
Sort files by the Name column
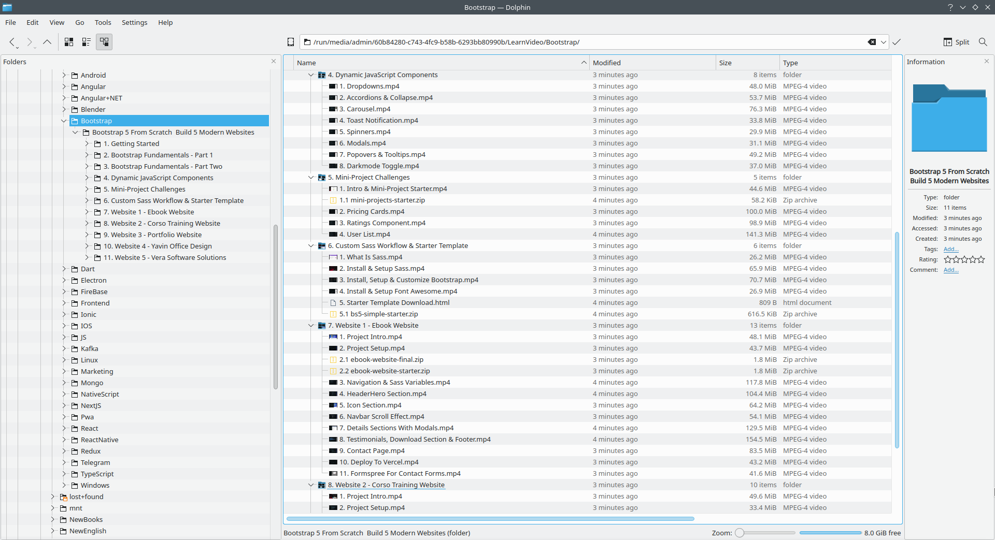(x=442, y=63)
